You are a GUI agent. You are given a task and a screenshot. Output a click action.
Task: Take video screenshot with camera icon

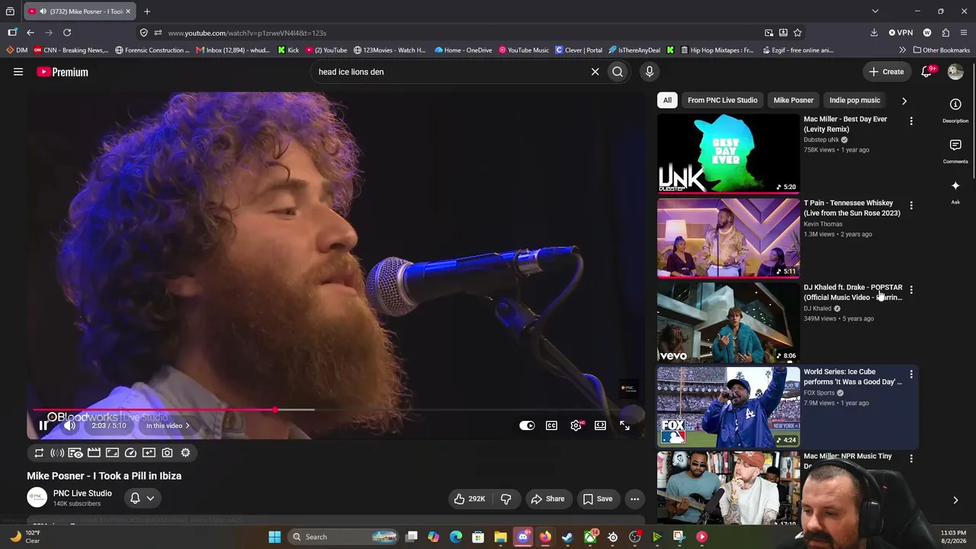167,453
